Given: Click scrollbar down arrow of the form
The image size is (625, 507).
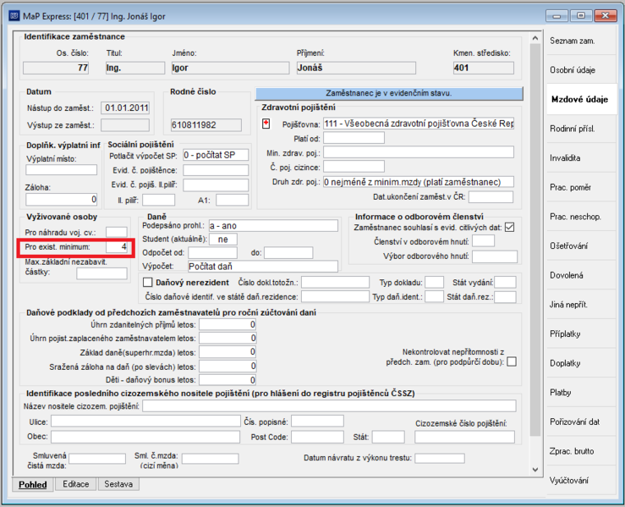Looking at the screenshot, I should [535, 470].
